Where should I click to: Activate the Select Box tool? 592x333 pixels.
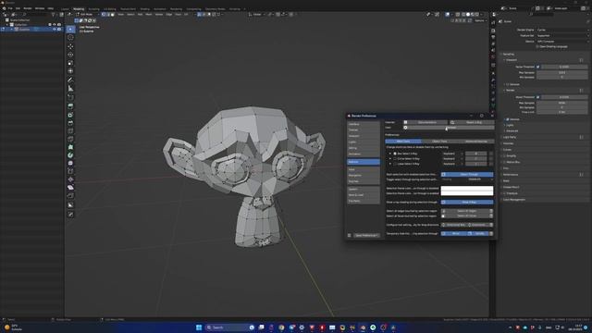(70, 29)
